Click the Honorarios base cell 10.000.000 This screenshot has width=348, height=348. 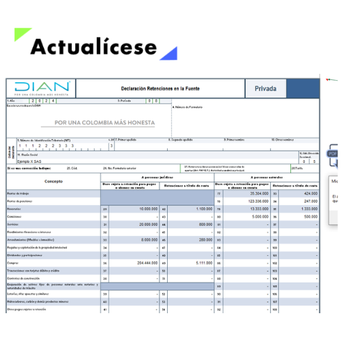[134, 209]
